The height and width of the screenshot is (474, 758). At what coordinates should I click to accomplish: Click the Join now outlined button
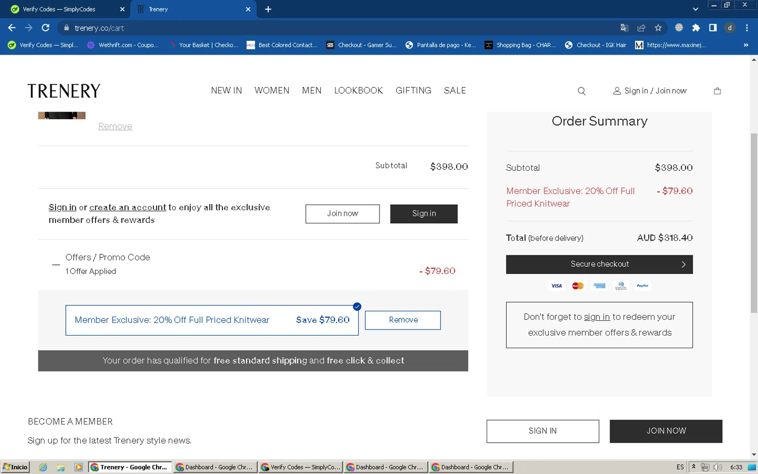[343, 214]
